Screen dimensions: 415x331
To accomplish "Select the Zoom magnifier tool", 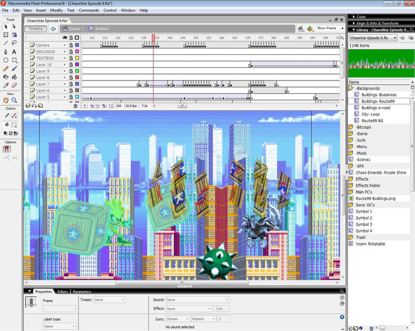I will tap(14, 100).
